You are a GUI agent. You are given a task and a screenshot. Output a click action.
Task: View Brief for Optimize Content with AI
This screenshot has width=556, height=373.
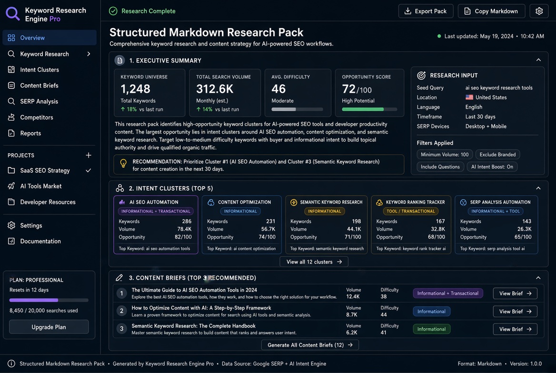click(x=515, y=311)
